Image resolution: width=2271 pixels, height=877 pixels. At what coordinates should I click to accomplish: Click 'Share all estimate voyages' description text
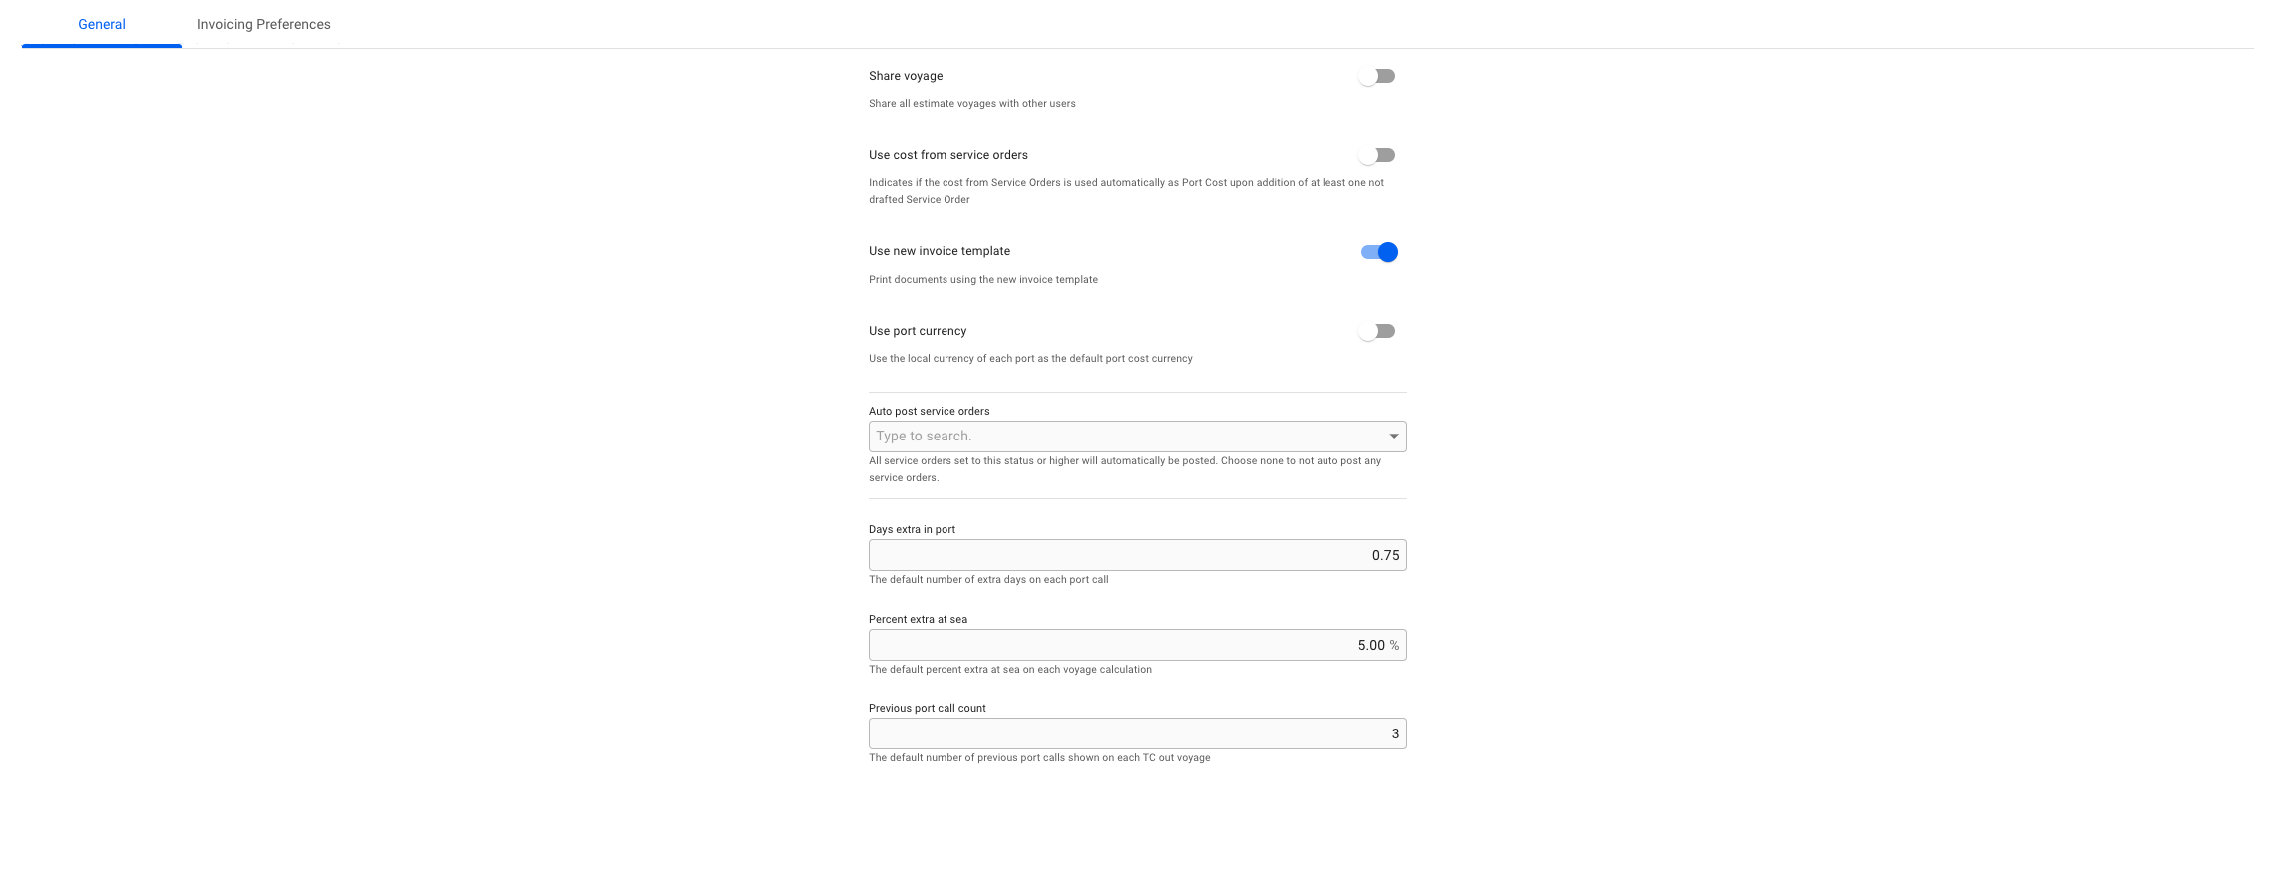click(x=971, y=104)
